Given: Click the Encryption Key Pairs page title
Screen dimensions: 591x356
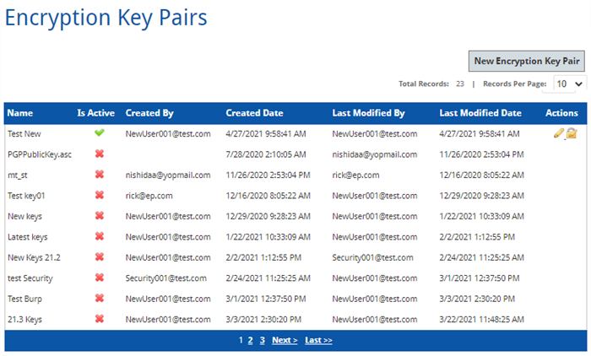Looking at the screenshot, I should point(106,18).
